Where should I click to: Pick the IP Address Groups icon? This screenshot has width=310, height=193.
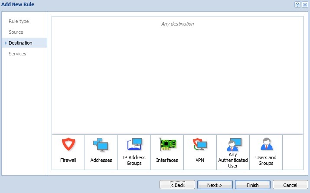click(134, 145)
